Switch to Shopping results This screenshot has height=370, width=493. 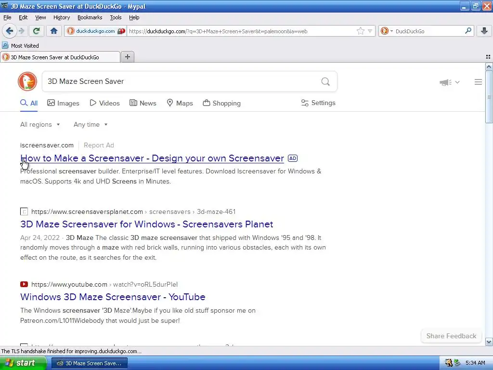pyautogui.click(x=221, y=103)
